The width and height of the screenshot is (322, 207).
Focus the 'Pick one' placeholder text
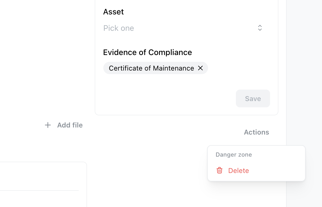coord(119,28)
